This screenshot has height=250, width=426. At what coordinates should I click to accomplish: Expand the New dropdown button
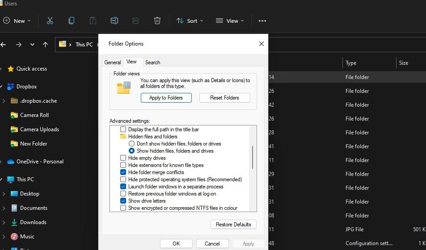17,21
